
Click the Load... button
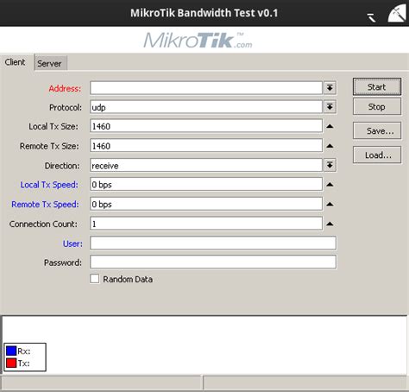point(377,155)
